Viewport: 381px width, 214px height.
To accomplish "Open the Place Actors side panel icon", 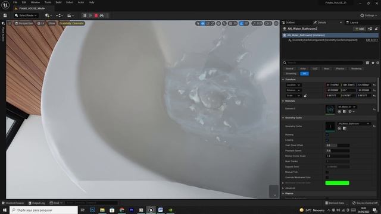I will [x=3, y=24].
